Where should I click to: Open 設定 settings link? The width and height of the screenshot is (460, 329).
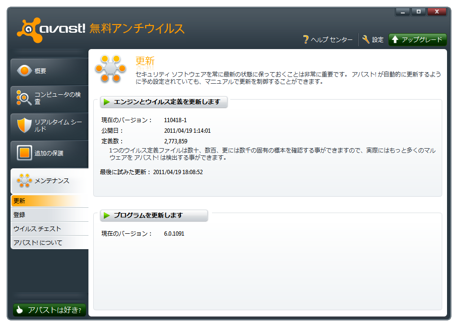[373, 39]
